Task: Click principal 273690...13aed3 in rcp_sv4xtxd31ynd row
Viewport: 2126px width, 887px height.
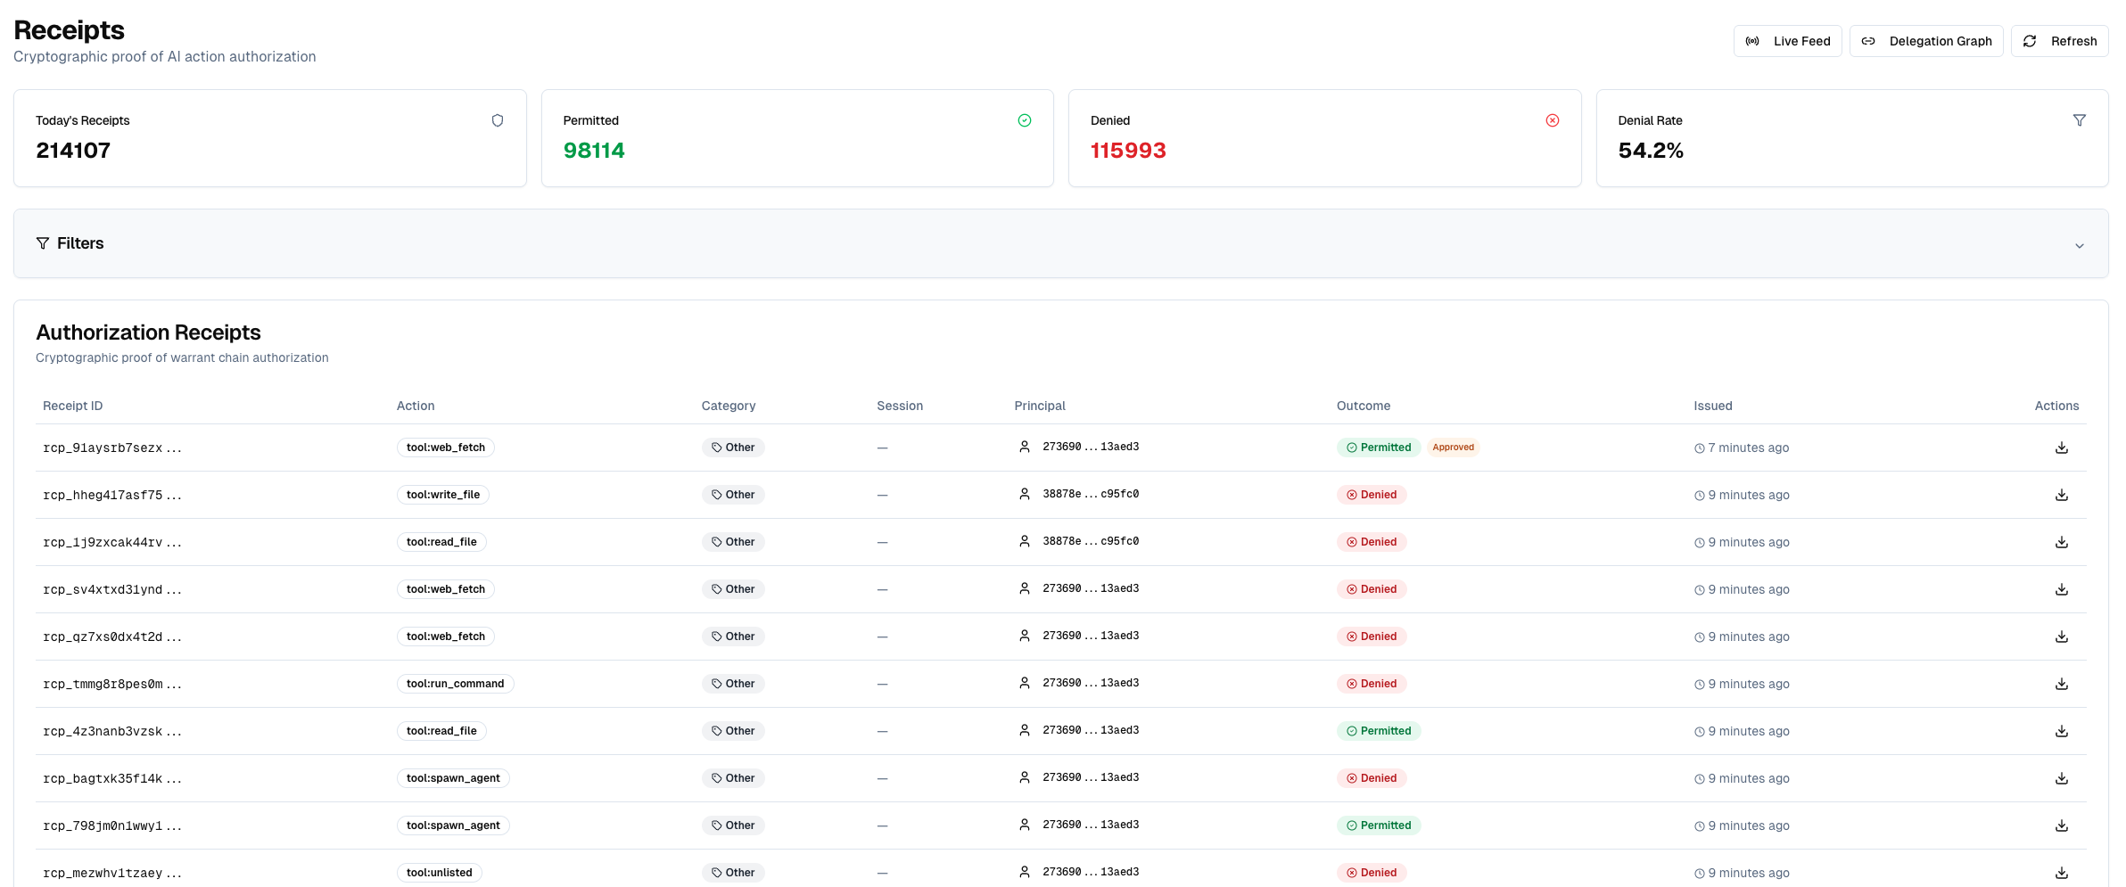Action: tap(1091, 588)
